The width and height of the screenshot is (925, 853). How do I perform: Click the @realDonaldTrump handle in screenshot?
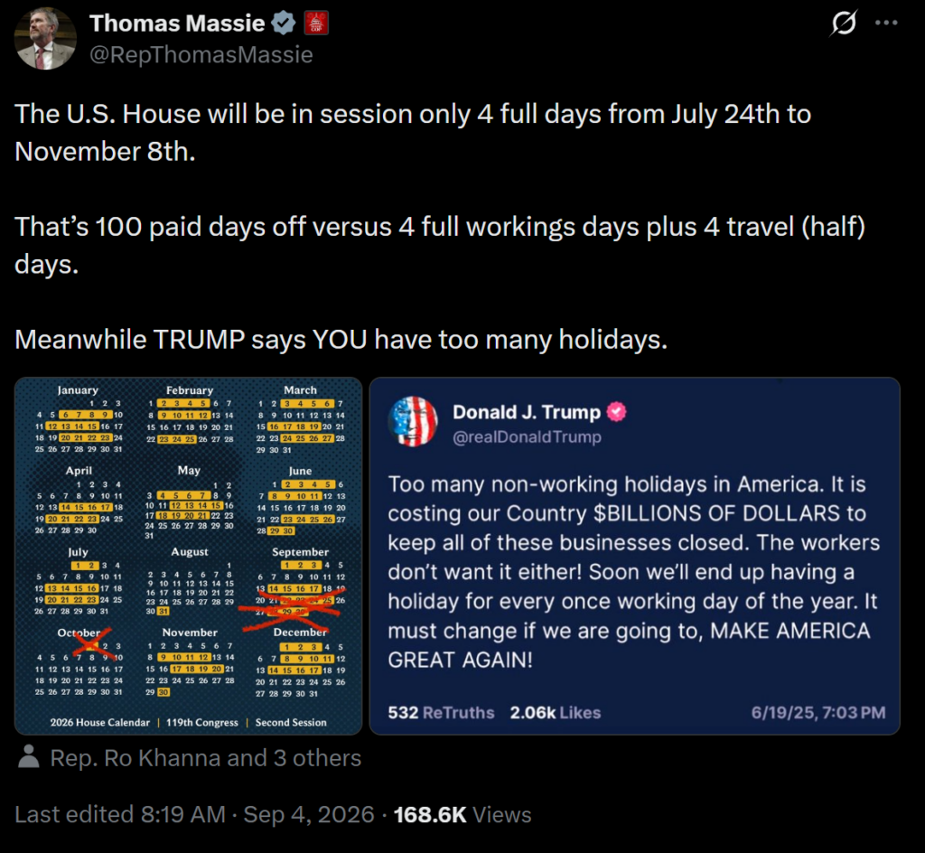[x=528, y=437]
